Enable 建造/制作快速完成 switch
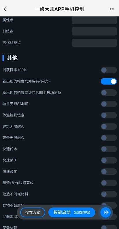 (x=109, y=183)
